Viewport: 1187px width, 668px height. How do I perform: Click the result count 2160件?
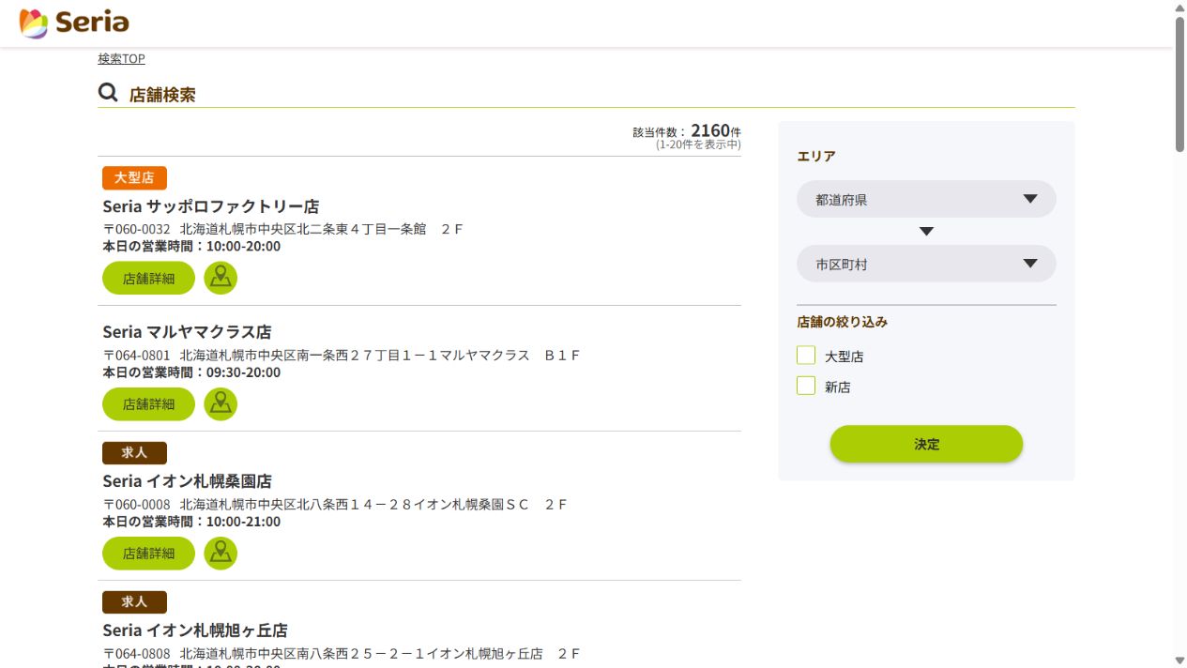pos(716,130)
